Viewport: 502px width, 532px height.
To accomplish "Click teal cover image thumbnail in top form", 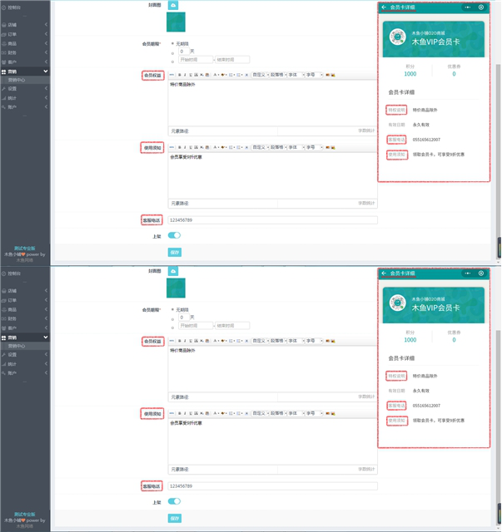I will tap(177, 23).
